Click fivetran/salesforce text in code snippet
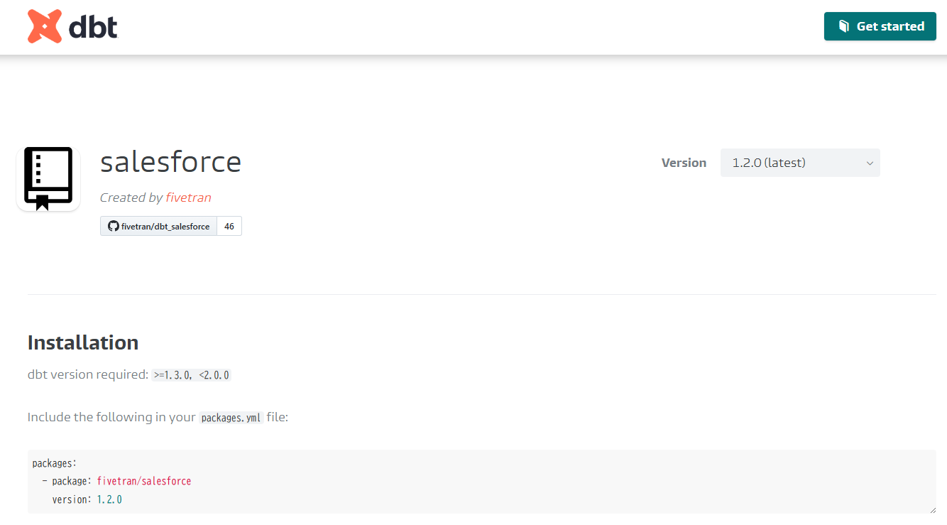 144,481
